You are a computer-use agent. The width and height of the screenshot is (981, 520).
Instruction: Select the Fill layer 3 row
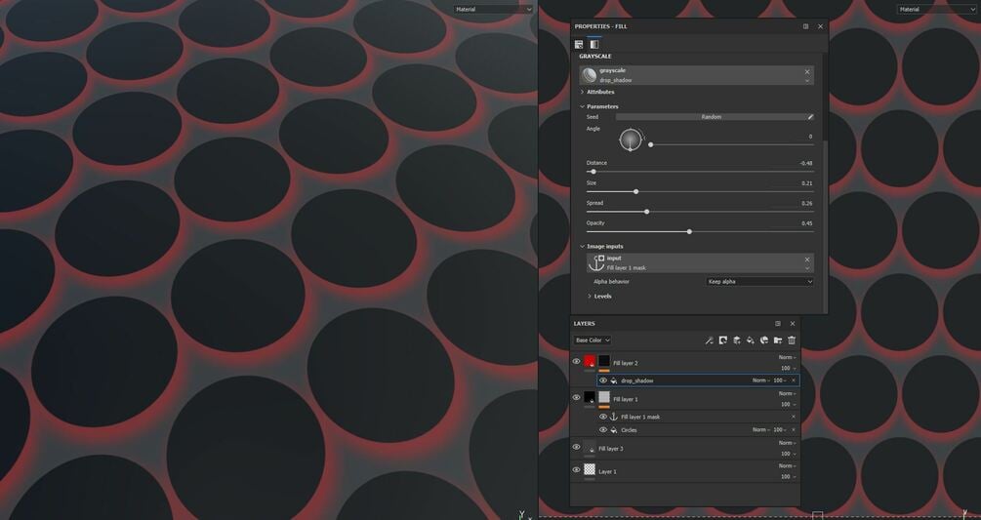point(685,448)
